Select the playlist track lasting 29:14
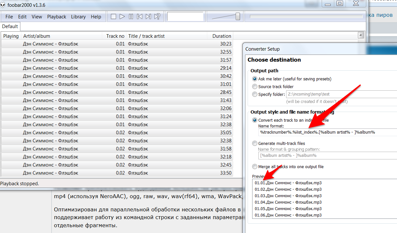 (117, 68)
